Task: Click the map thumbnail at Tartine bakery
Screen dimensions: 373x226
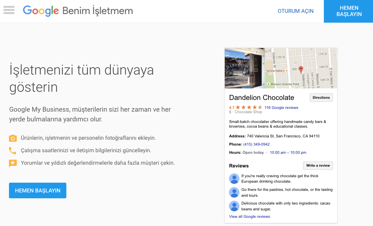Action: (x=275, y=71)
